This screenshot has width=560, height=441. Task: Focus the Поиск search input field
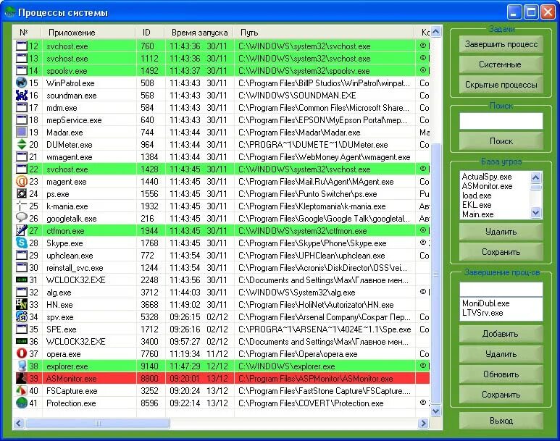point(501,121)
